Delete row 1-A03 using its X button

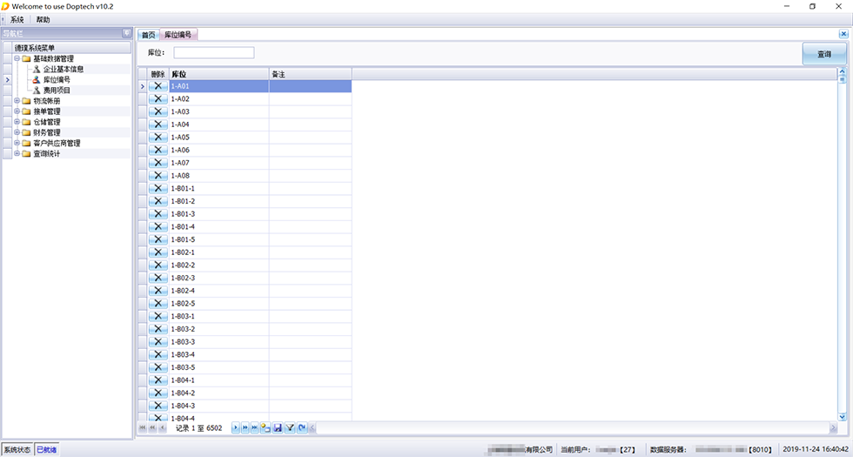click(158, 112)
